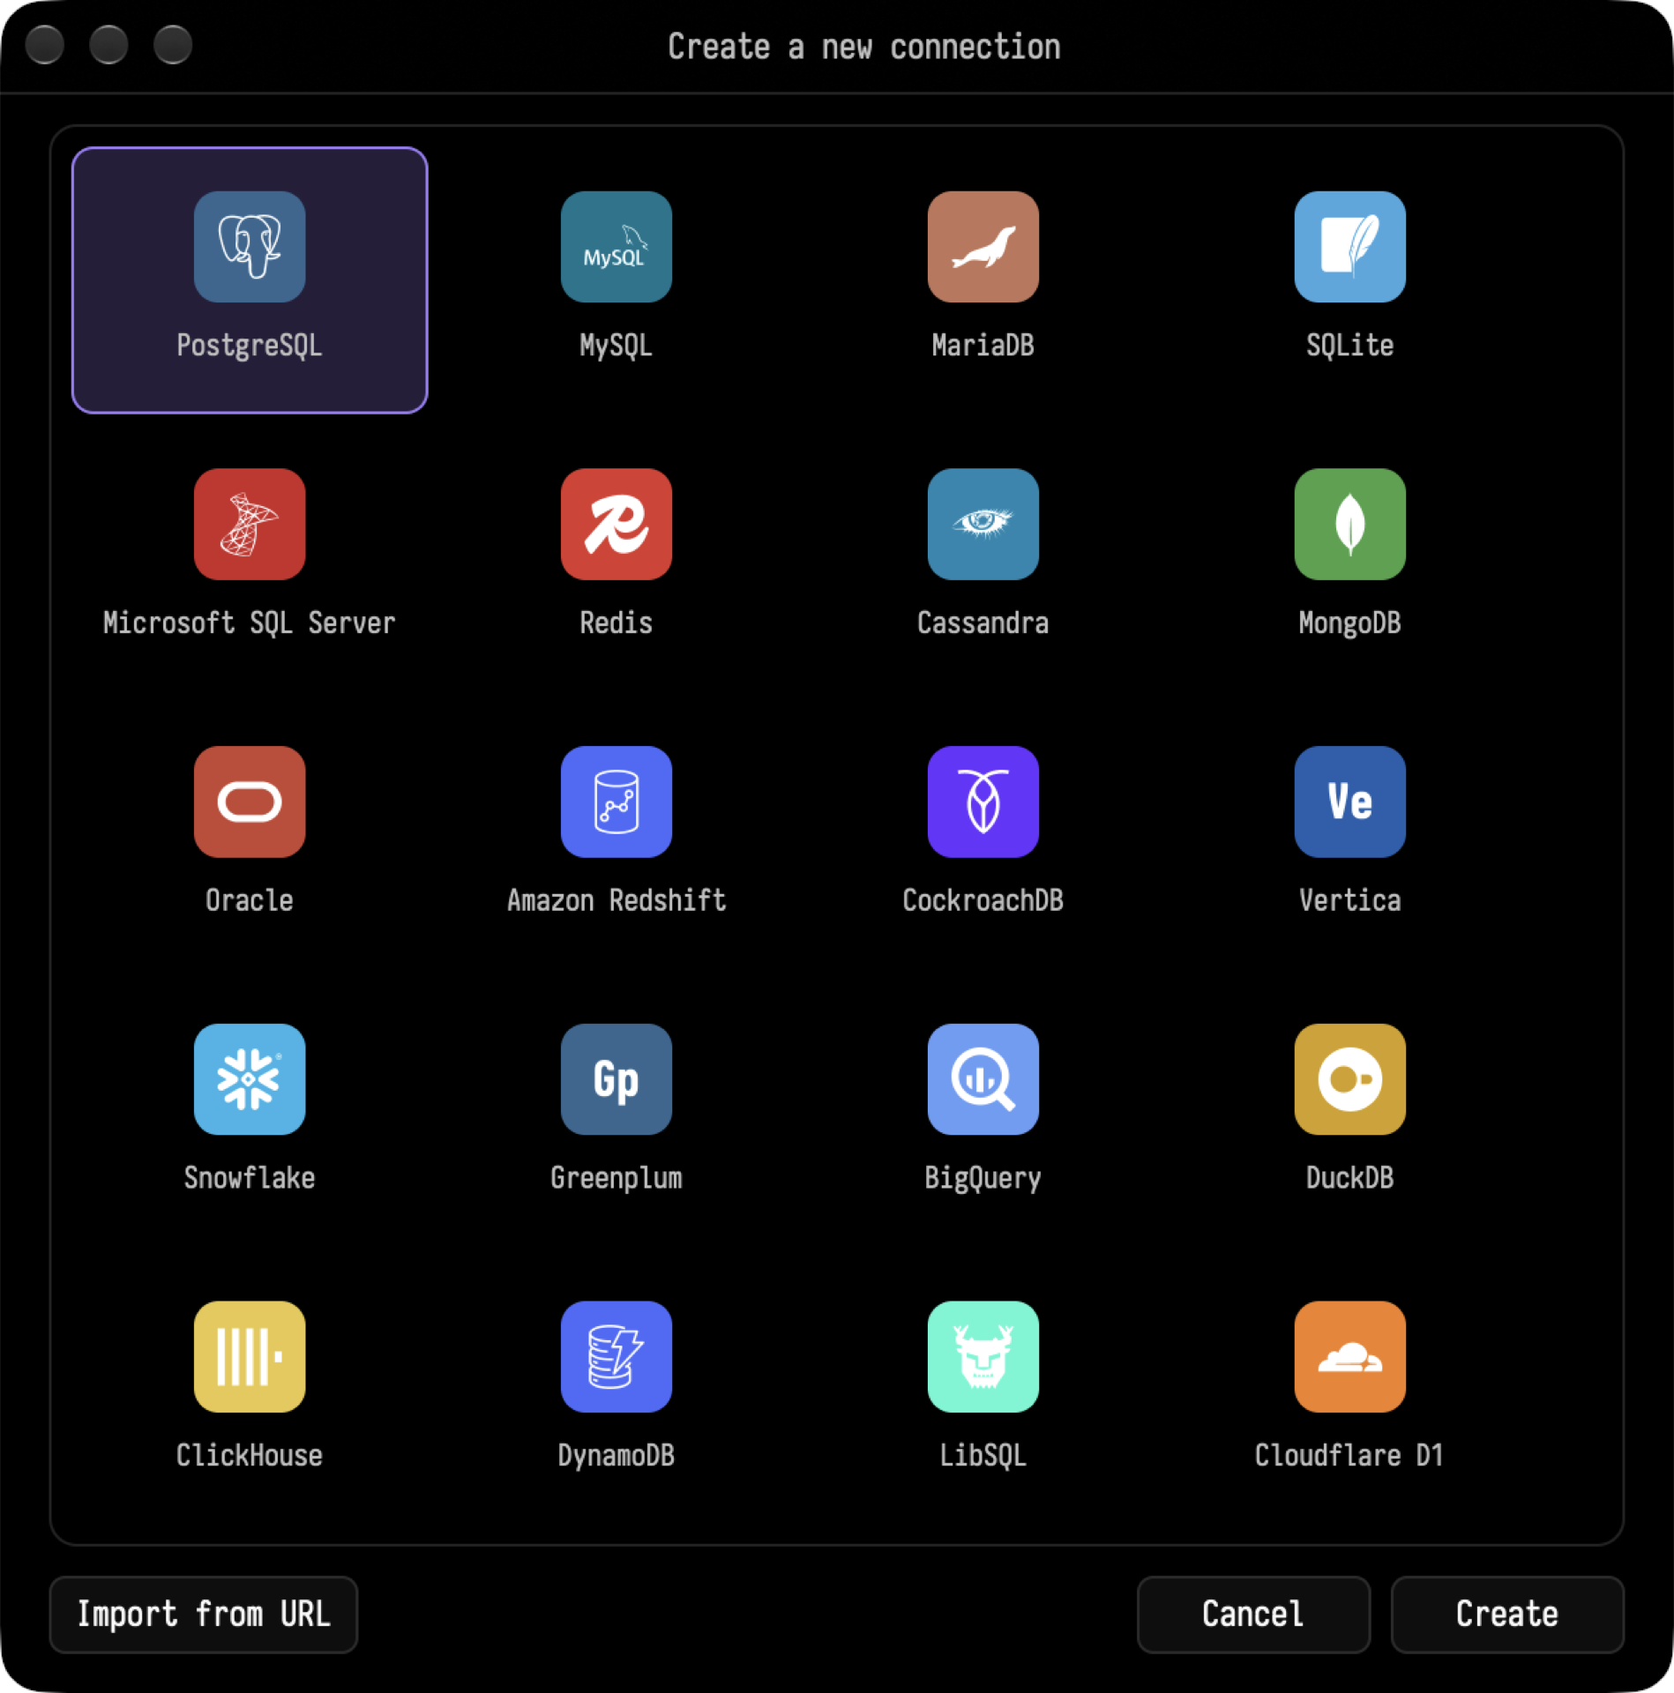The height and width of the screenshot is (1693, 1674).
Task: Click the "Redis" label
Action: pos(617,623)
